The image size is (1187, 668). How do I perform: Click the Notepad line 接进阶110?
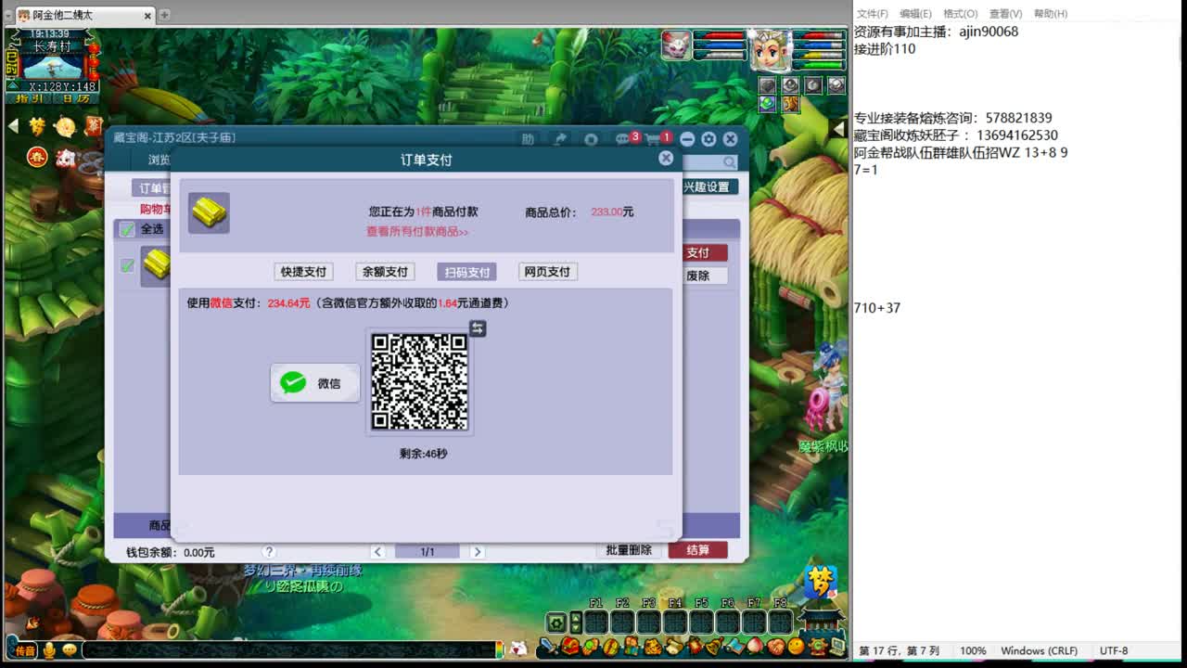[885, 49]
